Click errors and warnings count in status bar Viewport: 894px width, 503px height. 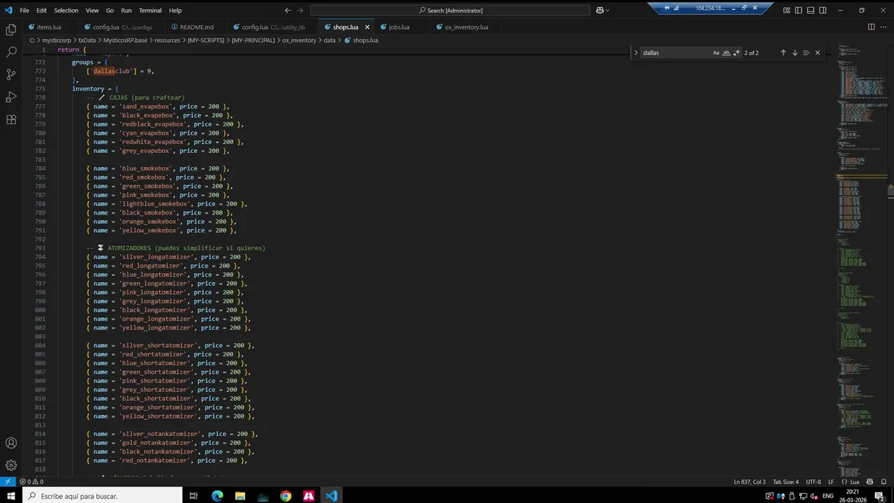(x=31, y=482)
